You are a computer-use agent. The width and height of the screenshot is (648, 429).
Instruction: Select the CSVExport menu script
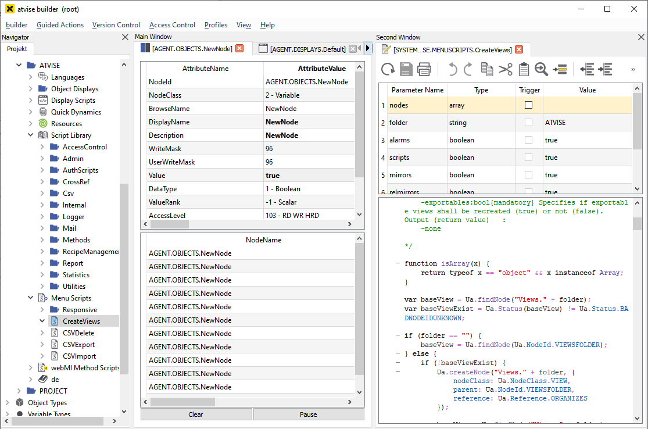(x=78, y=345)
